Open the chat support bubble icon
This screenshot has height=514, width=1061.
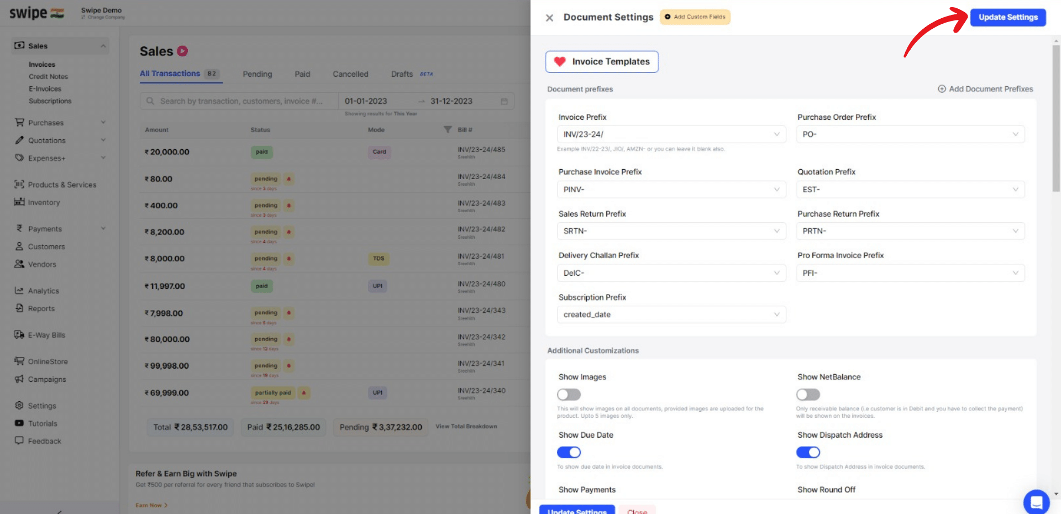pos(1036,502)
